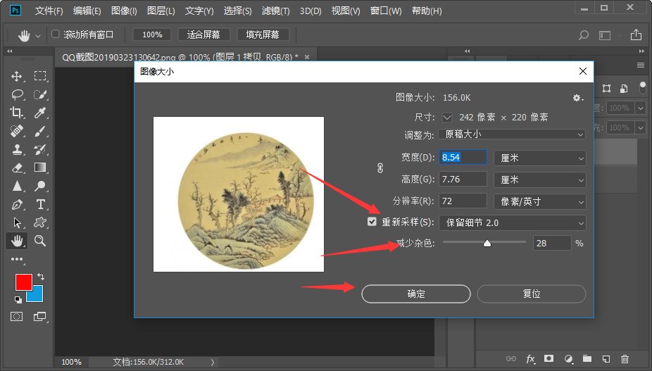Screen dimensions: 652x371
Task: Click the Fit Screen (适合屏幕) button
Action: pyautogui.click(x=203, y=34)
